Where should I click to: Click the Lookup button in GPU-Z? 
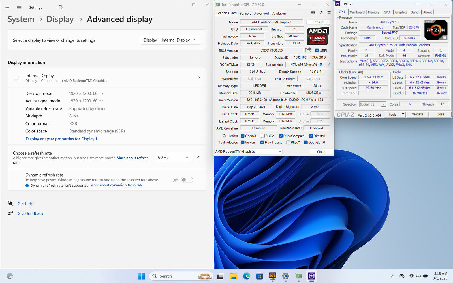318,22
